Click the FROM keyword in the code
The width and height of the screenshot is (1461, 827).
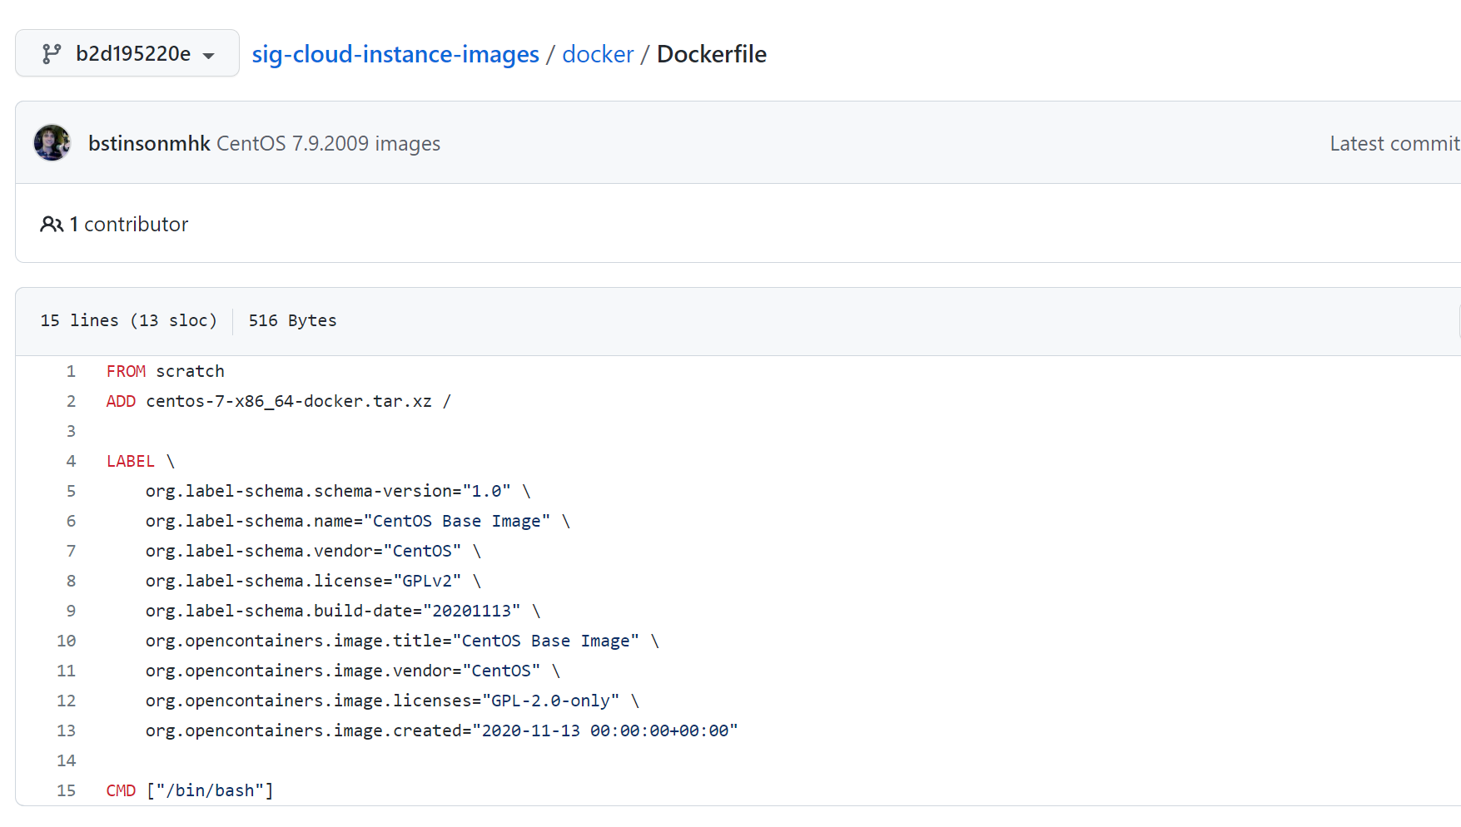[x=126, y=372]
